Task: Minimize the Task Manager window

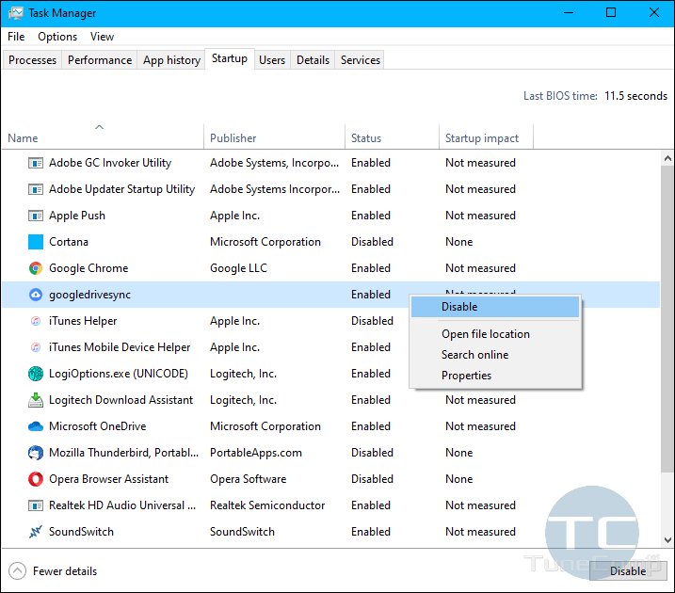Action: 569,13
